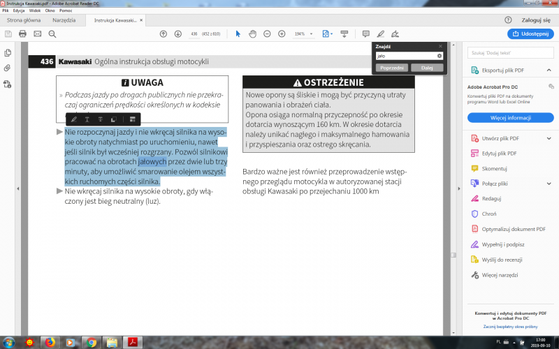Click the Save file icon
This screenshot has height=349, width=559.
pyautogui.click(x=8, y=34)
